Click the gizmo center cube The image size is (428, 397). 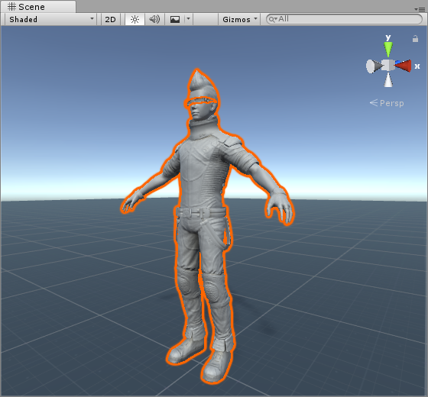coord(388,65)
